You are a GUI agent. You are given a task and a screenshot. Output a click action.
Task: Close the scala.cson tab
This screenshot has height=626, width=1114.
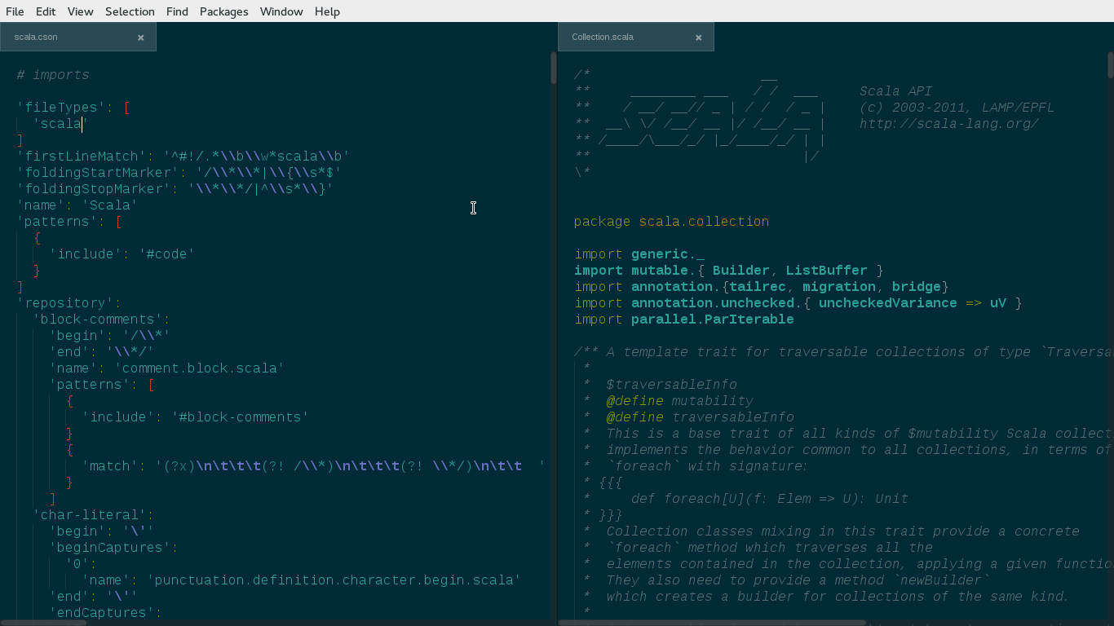tap(140, 37)
